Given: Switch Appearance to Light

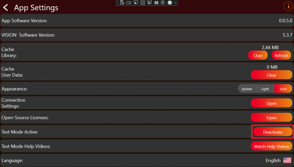Looking at the screenshot, I should pos(265,89).
